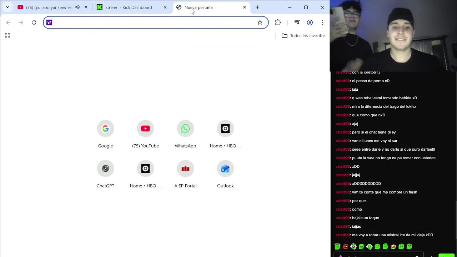Maximize the Chrome browser window
Screen dimensions: 457x257
306,7
